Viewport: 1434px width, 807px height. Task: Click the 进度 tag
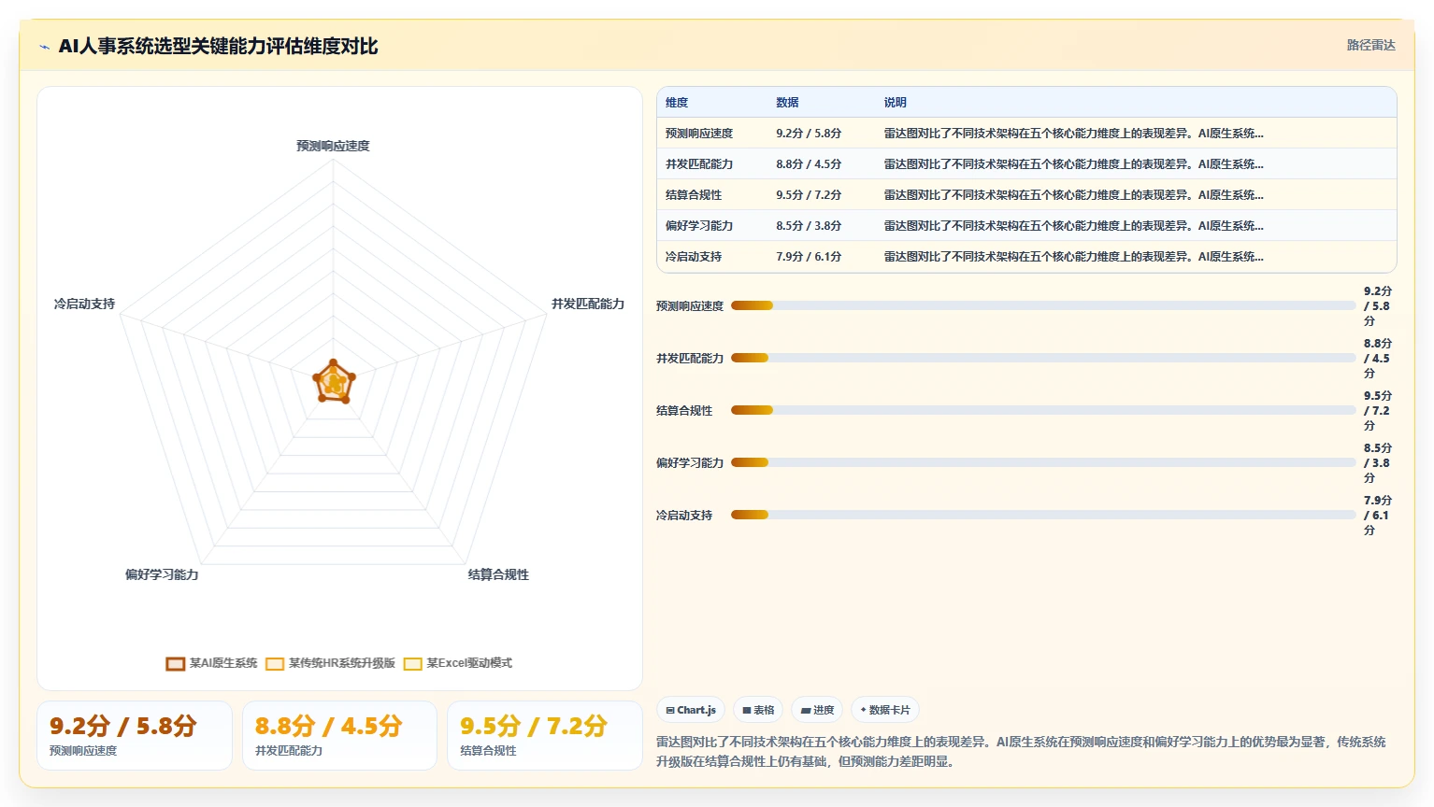pos(817,710)
